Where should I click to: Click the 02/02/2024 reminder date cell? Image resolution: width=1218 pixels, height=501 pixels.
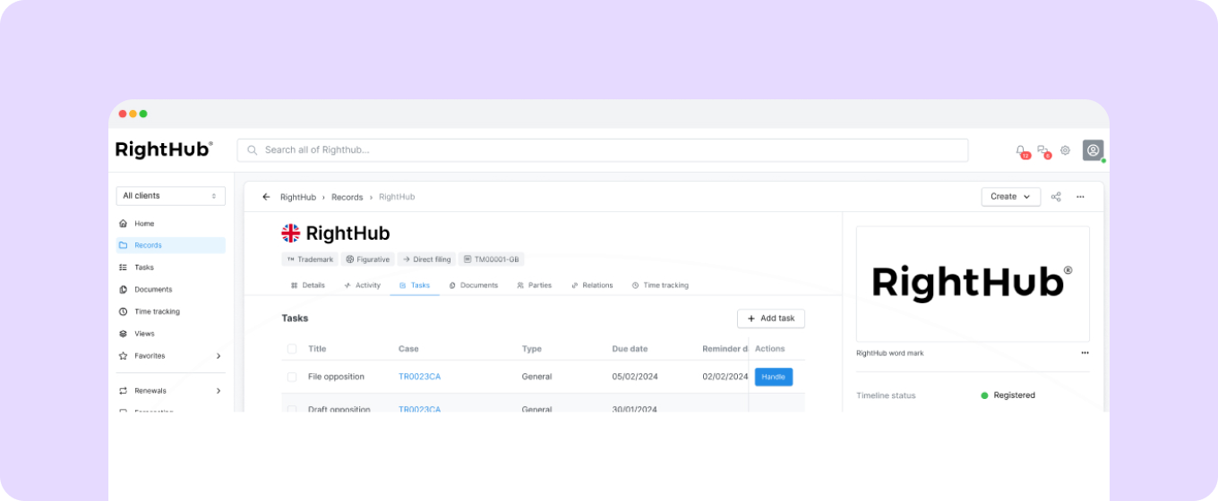pos(725,377)
